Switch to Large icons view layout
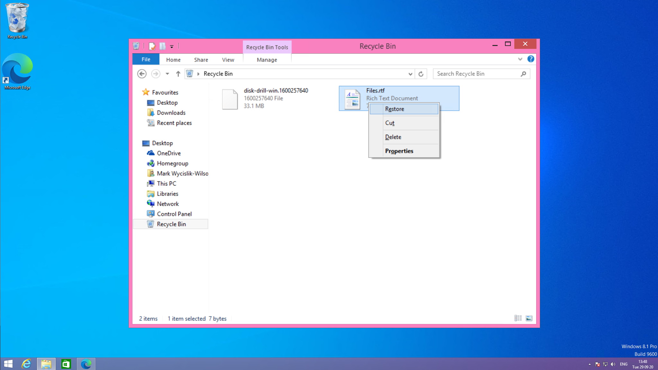658x370 pixels. coord(529,318)
